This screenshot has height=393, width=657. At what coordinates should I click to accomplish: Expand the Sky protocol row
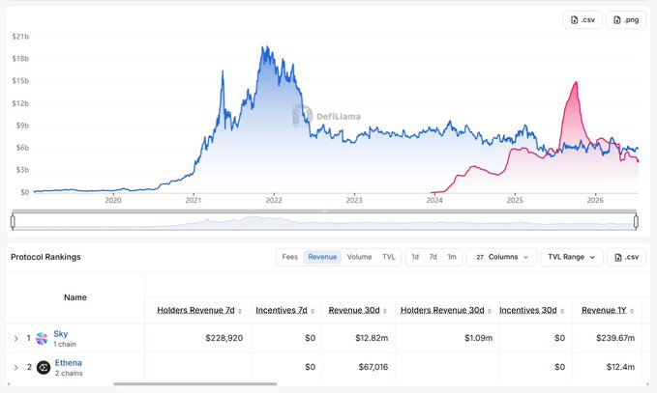point(15,338)
